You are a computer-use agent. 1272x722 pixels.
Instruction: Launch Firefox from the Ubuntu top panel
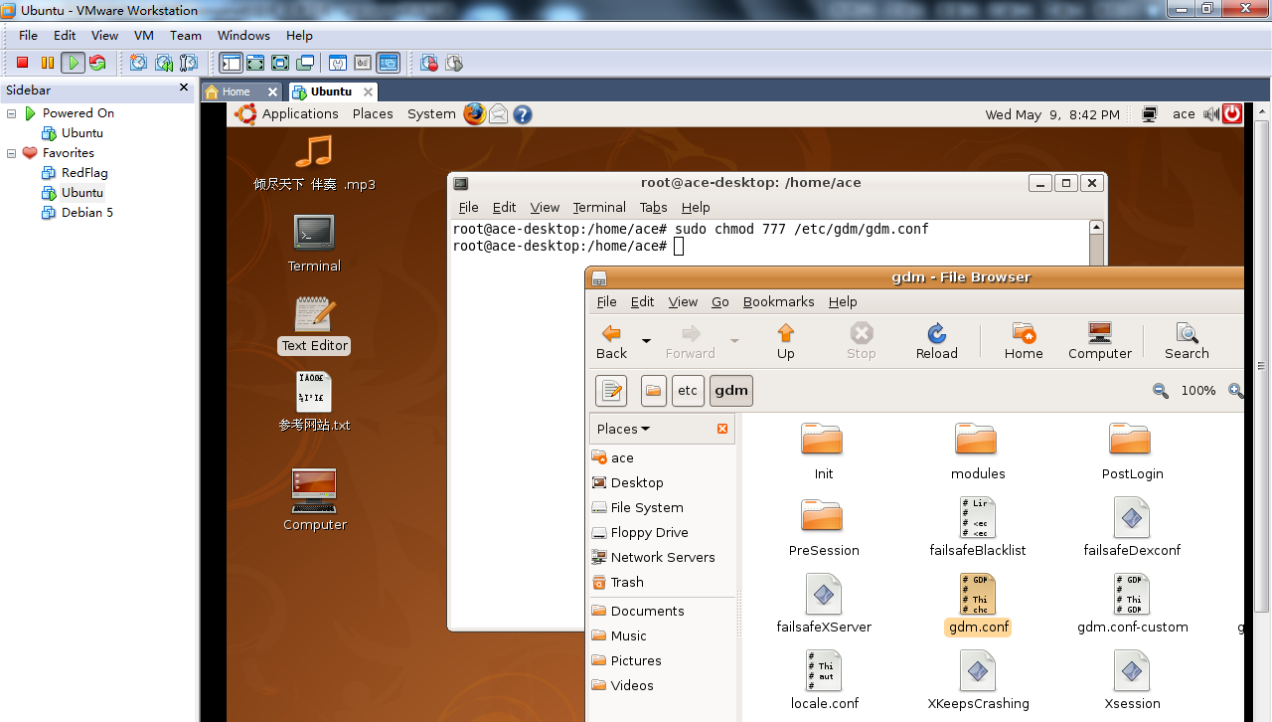(475, 113)
